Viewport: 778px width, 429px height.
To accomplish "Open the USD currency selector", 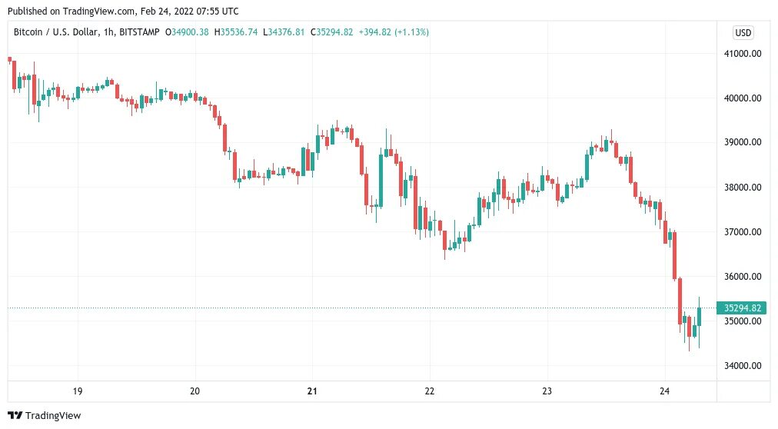I will coord(743,33).
